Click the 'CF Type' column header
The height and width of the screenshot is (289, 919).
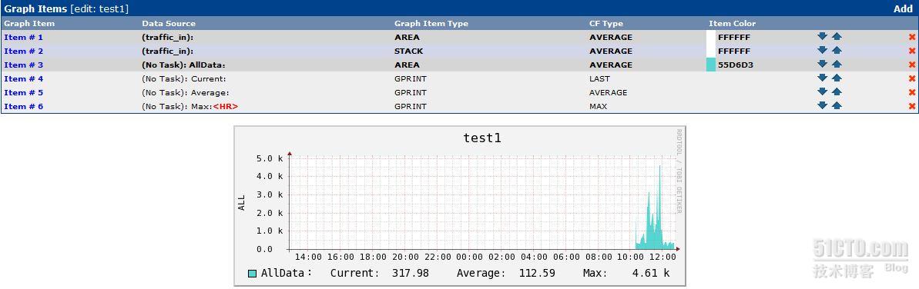click(x=606, y=23)
